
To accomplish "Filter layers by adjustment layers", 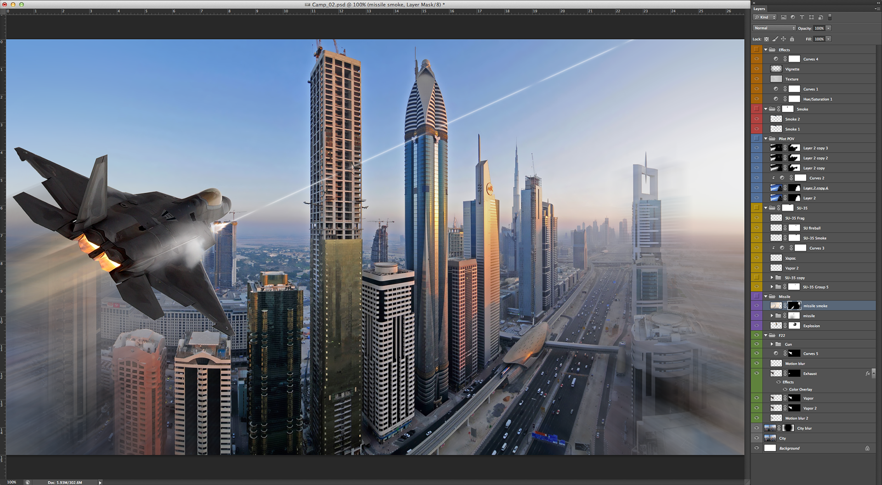I will pyautogui.click(x=793, y=17).
